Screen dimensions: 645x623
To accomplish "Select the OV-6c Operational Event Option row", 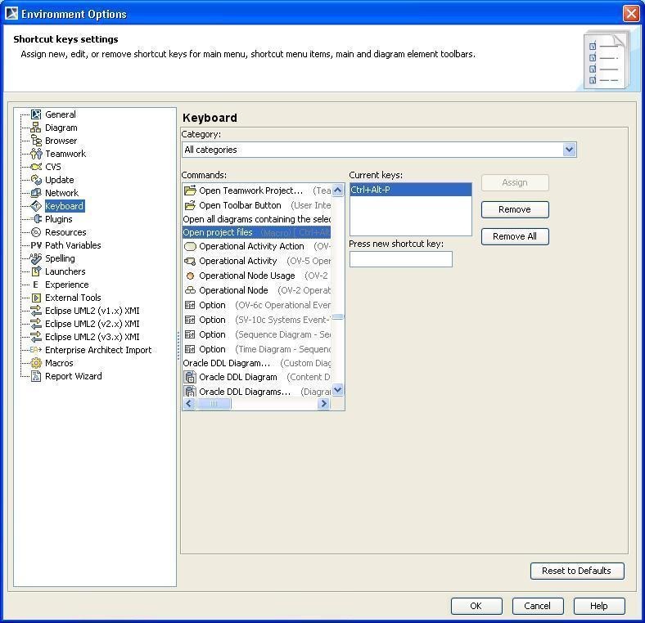I will click(x=257, y=305).
